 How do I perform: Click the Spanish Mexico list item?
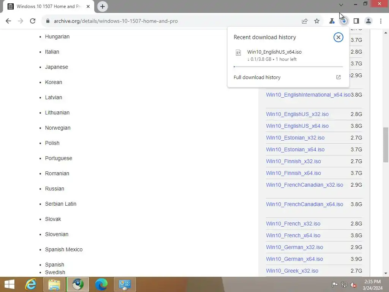(x=64, y=249)
